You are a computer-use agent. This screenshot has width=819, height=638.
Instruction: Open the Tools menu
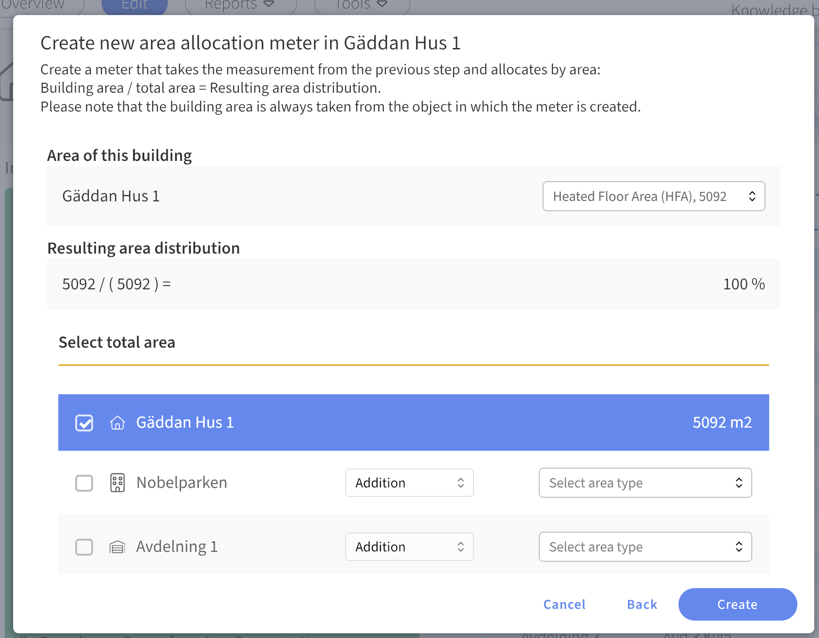(x=361, y=5)
